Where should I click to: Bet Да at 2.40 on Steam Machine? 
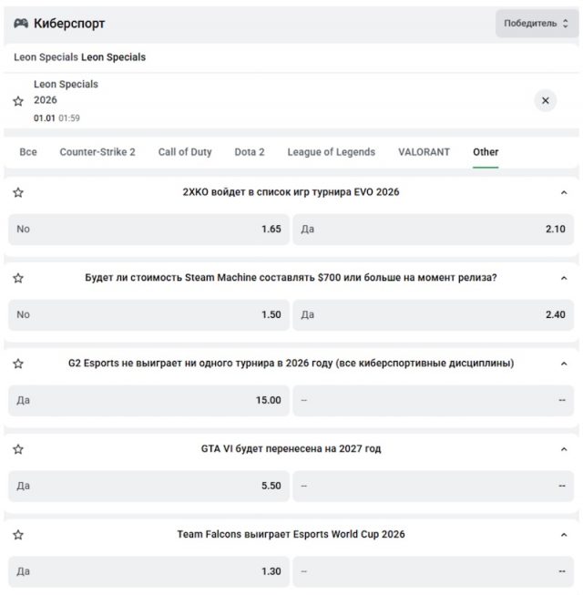pyautogui.click(x=433, y=315)
